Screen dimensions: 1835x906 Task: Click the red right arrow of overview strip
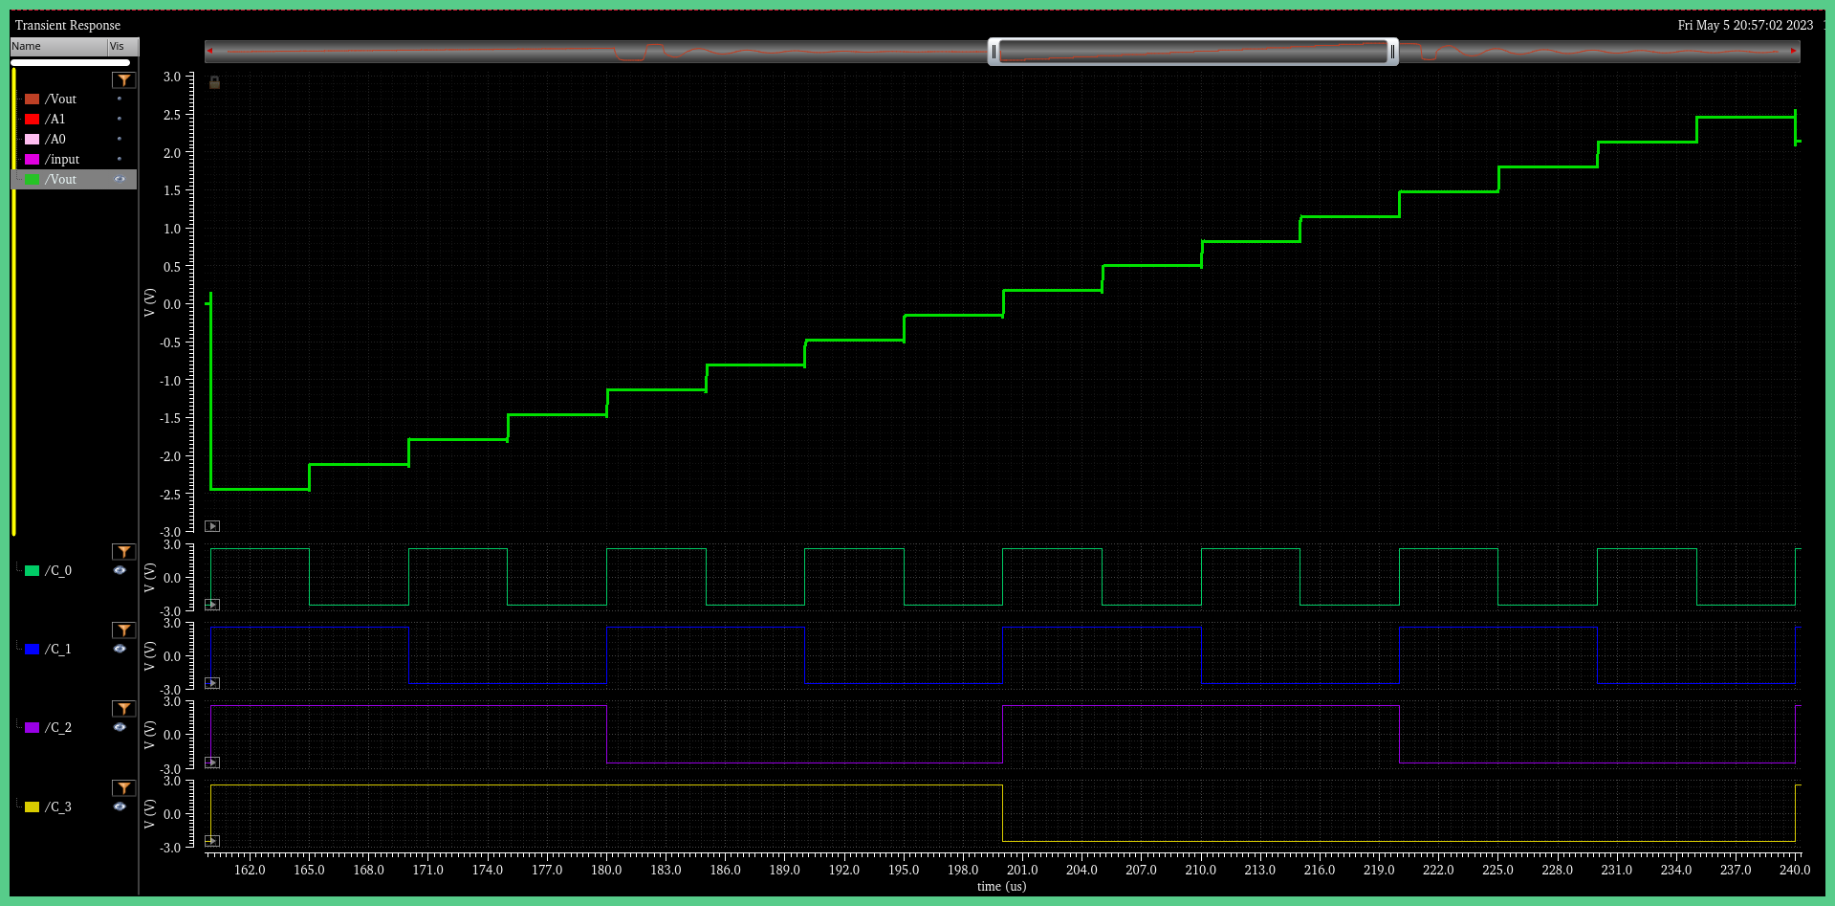pos(1794,51)
